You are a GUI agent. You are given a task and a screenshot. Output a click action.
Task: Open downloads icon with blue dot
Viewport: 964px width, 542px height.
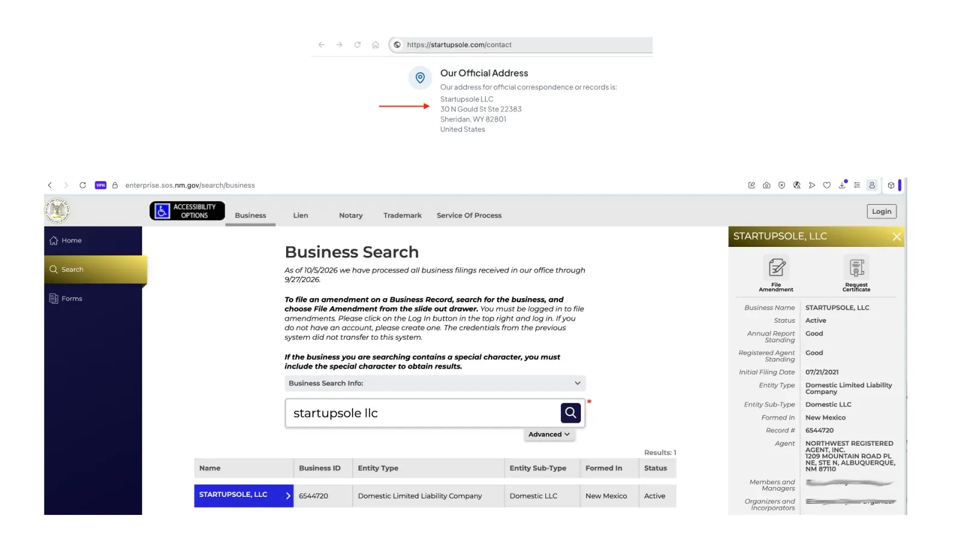842,185
